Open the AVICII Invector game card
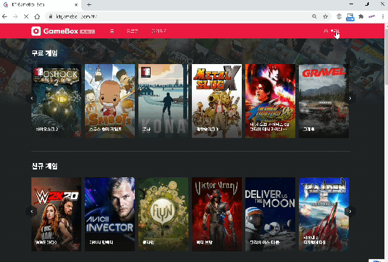This screenshot has width=388, height=262. tap(110, 214)
